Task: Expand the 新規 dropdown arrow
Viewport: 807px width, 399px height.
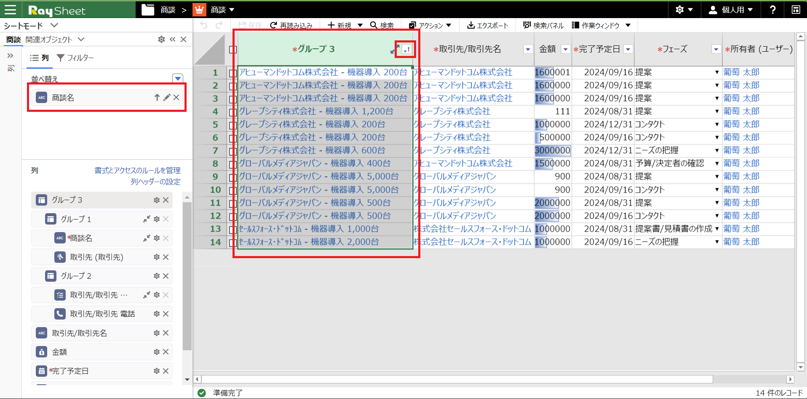Action: (360, 25)
